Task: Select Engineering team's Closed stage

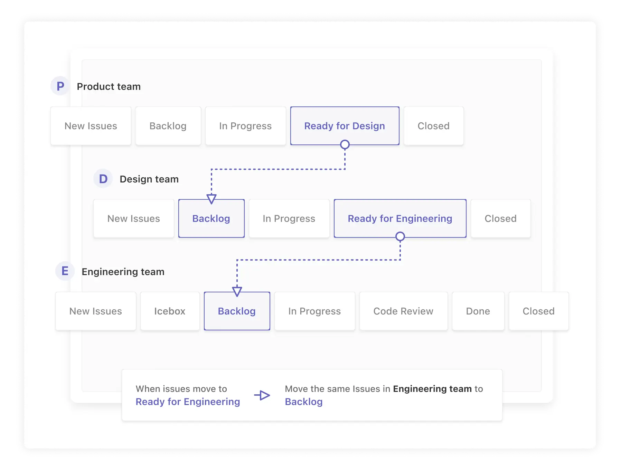Action: 539,311
